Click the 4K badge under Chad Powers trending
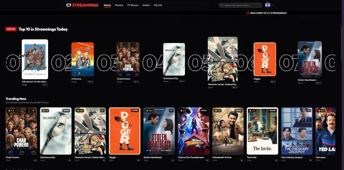This screenshot has width=344, height=170. (x=35, y=160)
